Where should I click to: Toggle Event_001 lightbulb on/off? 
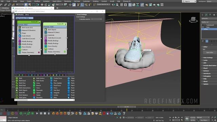pyautogui.click(x=39, y=22)
